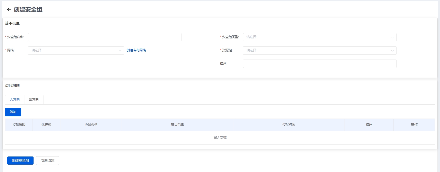
Task: Click the 描述 input field
Action: [320, 64]
